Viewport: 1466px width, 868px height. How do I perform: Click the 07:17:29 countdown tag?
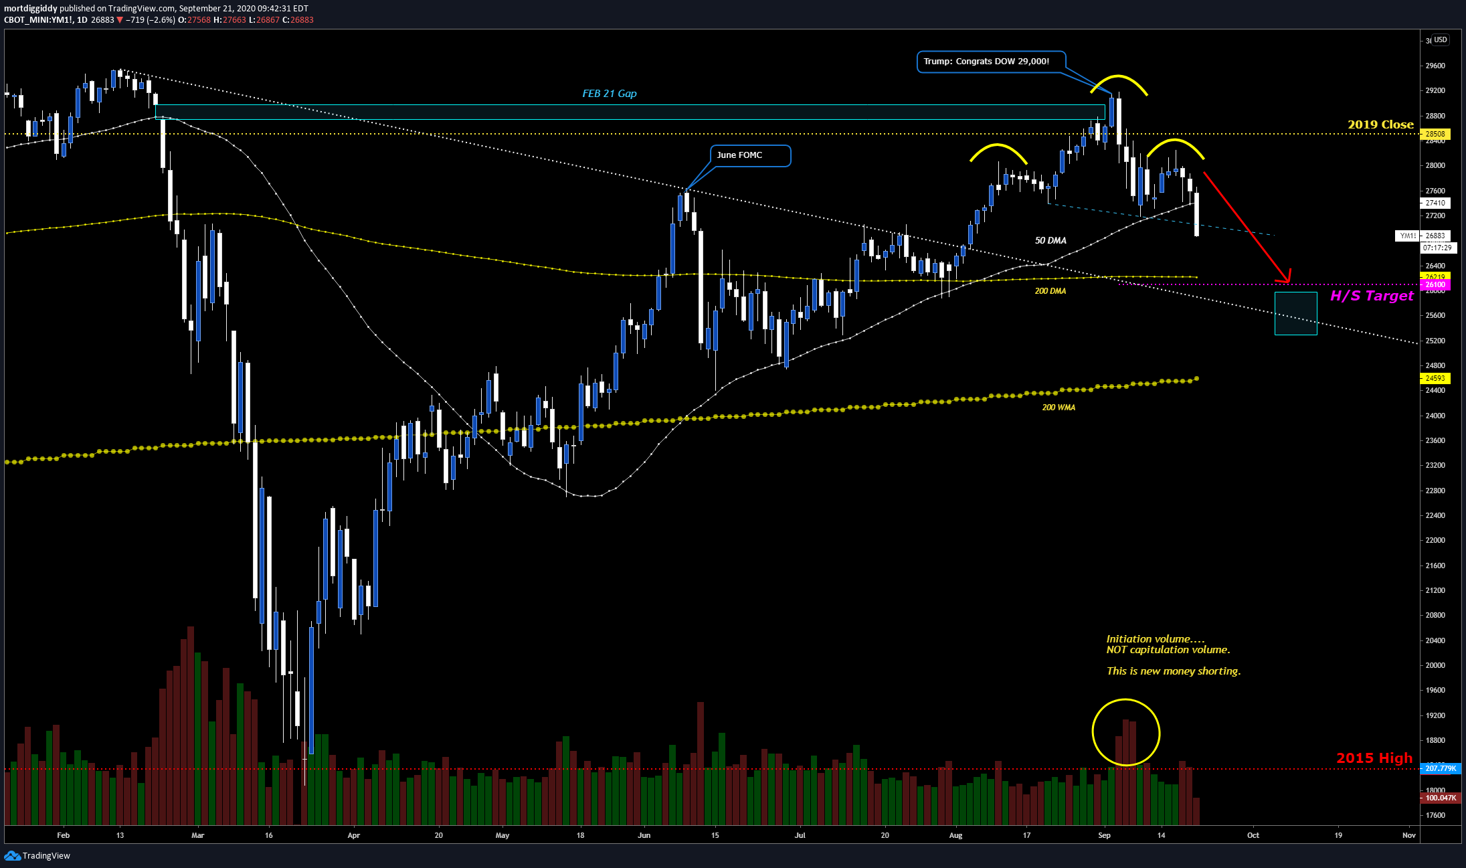(x=1437, y=248)
